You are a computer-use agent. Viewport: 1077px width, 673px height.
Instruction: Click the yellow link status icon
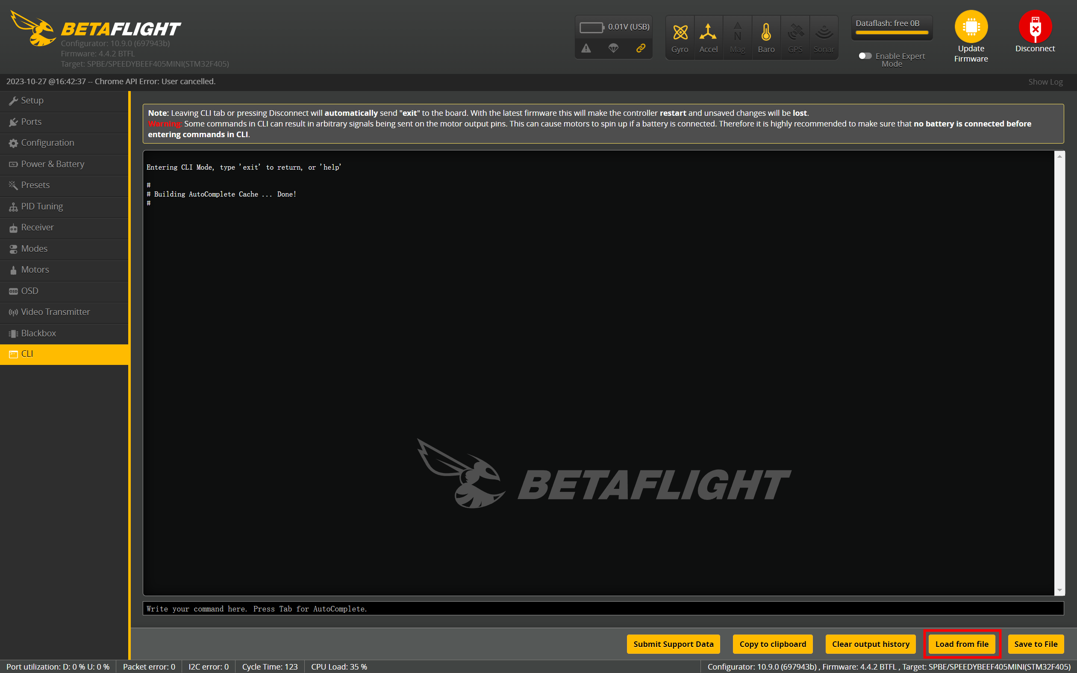[640, 48]
